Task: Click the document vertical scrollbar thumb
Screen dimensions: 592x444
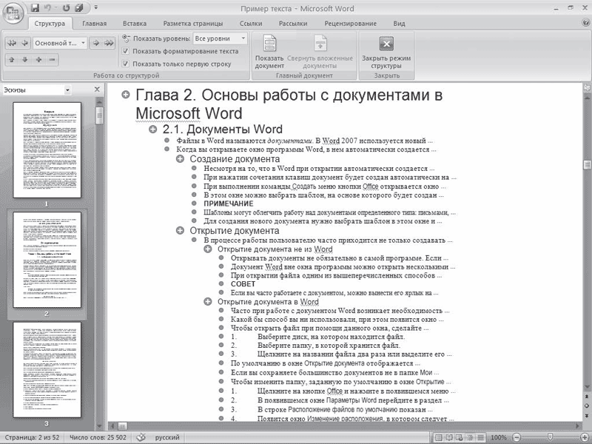Action: [586, 165]
